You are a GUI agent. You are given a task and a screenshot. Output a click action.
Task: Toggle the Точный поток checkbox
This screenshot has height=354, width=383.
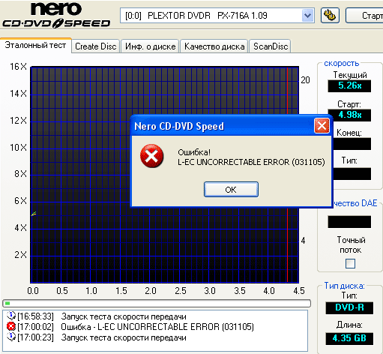click(350, 263)
